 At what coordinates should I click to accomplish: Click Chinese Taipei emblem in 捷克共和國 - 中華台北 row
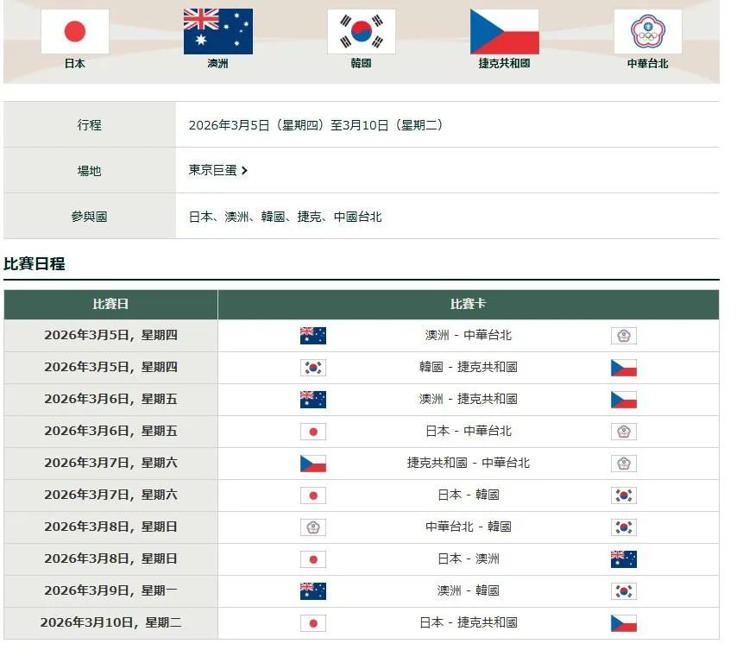point(624,464)
